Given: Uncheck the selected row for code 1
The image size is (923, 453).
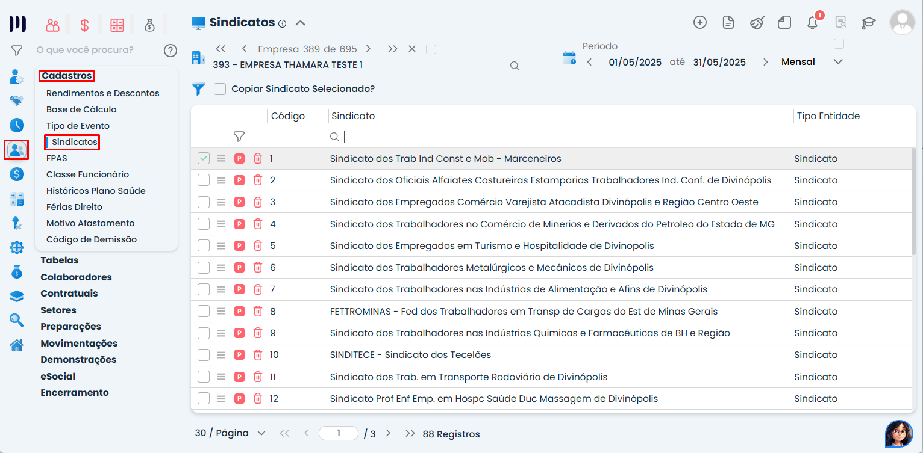Looking at the screenshot, I should point(204,158).
